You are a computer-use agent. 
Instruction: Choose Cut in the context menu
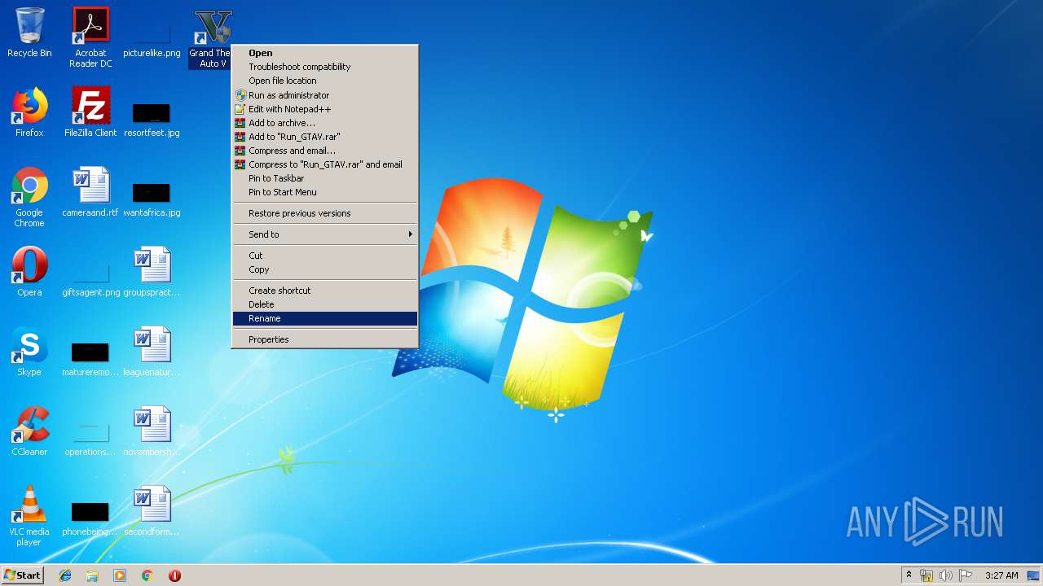coord(325,256)
